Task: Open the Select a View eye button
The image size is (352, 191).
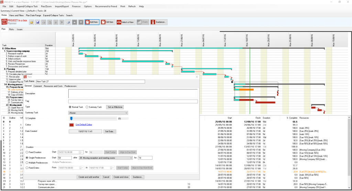Action: [126, 22]
